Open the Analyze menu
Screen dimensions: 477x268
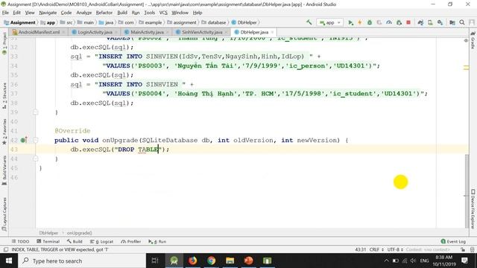pos(84,13)
